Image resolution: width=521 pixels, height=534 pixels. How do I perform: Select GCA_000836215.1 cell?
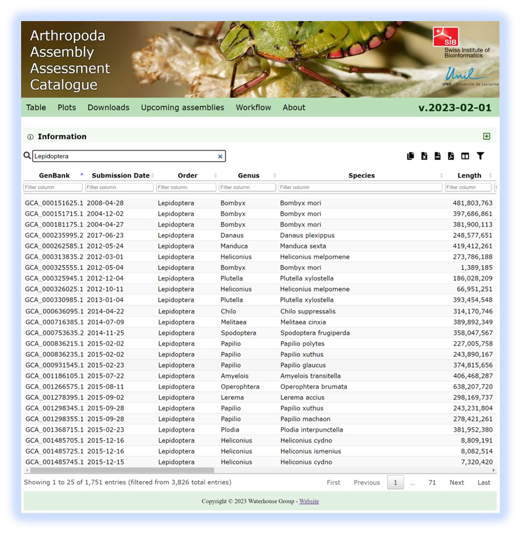coord(54,343)
